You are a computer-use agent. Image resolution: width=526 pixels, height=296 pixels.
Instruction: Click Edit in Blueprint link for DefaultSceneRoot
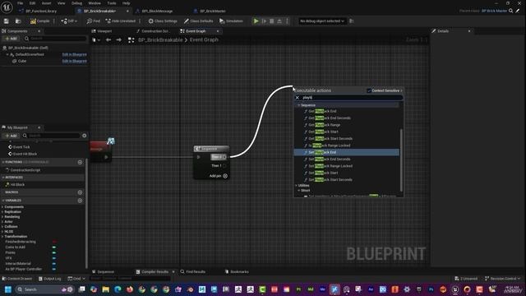pyautogui.click(x=75, y=54)
